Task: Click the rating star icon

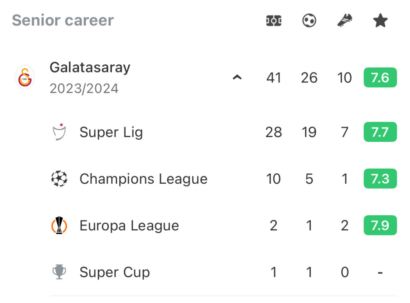Action: (380, 20)
